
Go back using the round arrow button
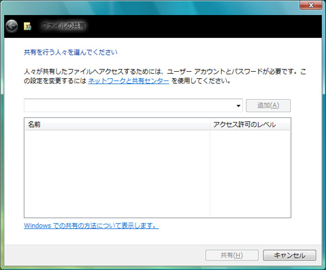(x=12, y=26)
